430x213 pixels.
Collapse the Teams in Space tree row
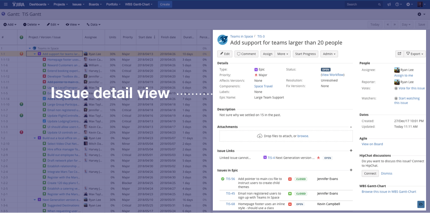(30, 48)
